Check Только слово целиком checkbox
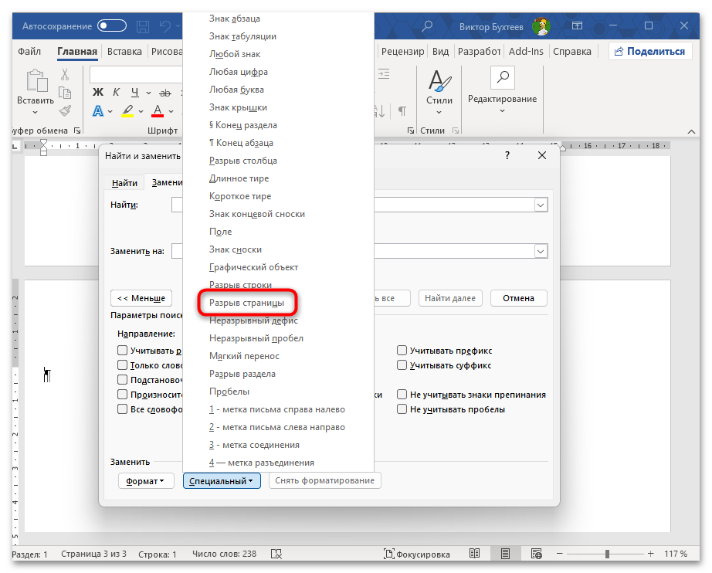Screen dimensions: 712x573 tap(122, 365)
